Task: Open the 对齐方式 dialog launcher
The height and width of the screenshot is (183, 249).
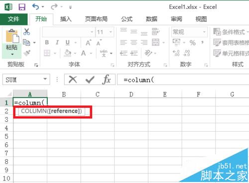Action: pos(165,65)
